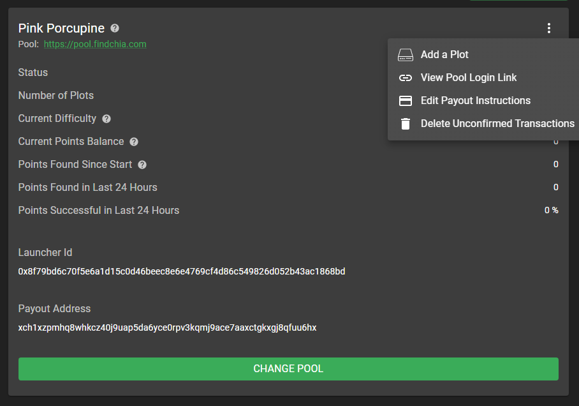The image size is (579, 406).
Task: Click the plot drive icon in menu
Action: 406,55
